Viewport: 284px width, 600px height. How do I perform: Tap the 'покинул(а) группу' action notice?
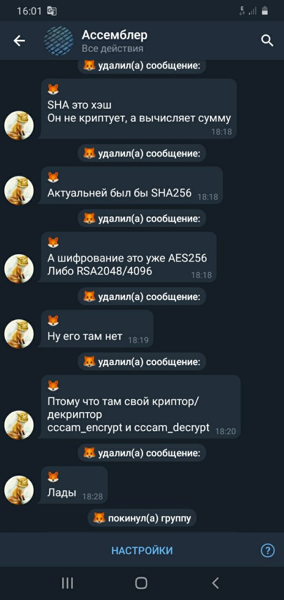click(x=142, y=518)
